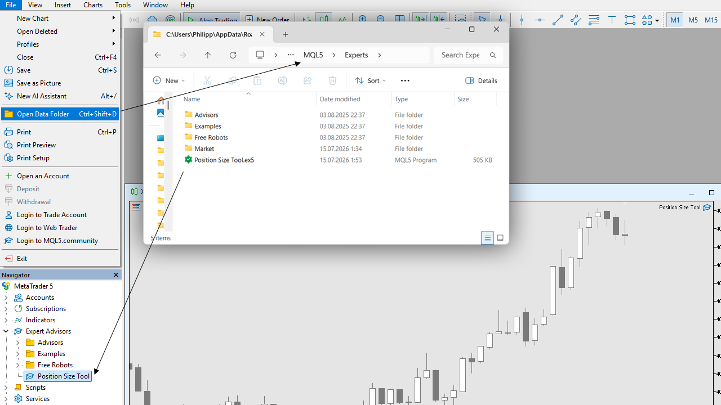Switch chart timeframe to M1
Screen dimensions: 721x405
(x=675, y=20)
